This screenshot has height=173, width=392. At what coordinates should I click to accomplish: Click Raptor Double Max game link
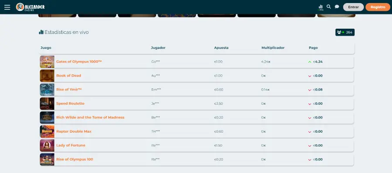click(x=74, y=131)
